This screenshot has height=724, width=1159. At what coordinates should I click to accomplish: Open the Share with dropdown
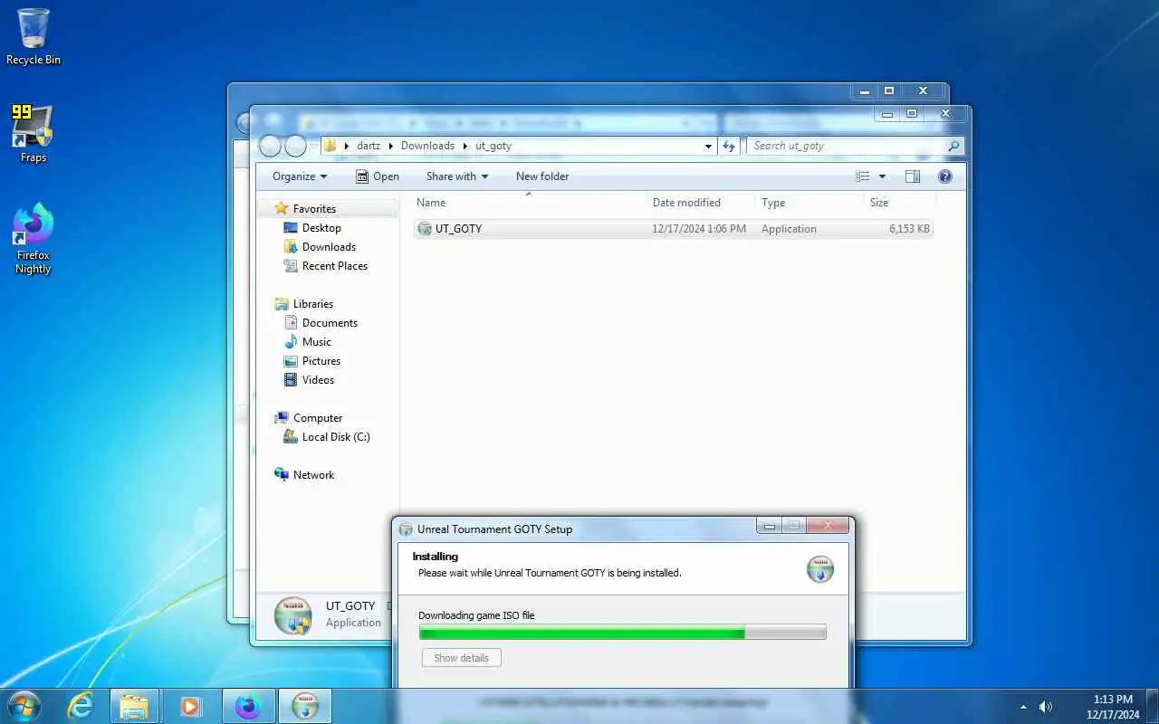[457, 176]
